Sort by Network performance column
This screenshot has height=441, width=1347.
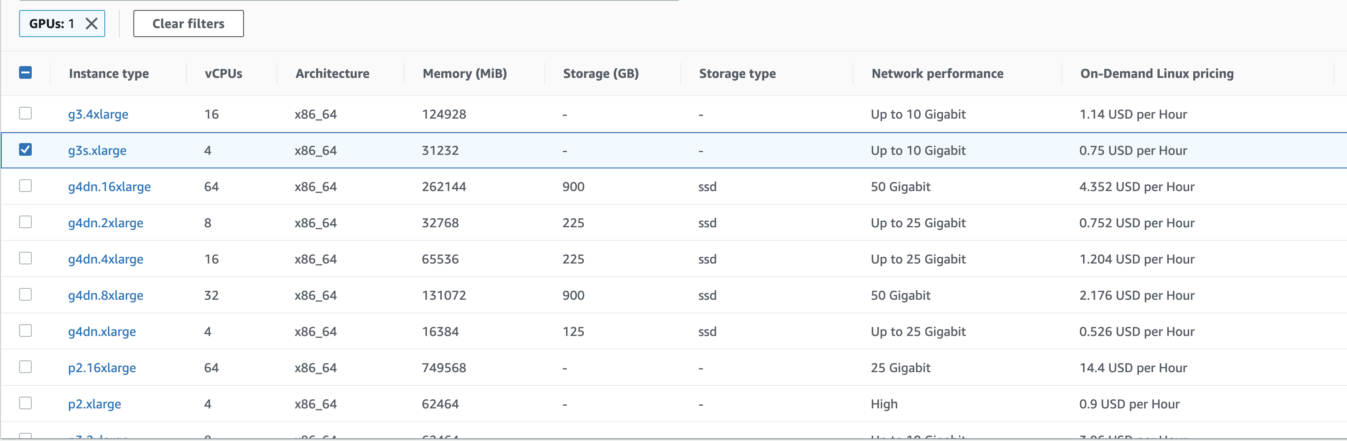937,73
